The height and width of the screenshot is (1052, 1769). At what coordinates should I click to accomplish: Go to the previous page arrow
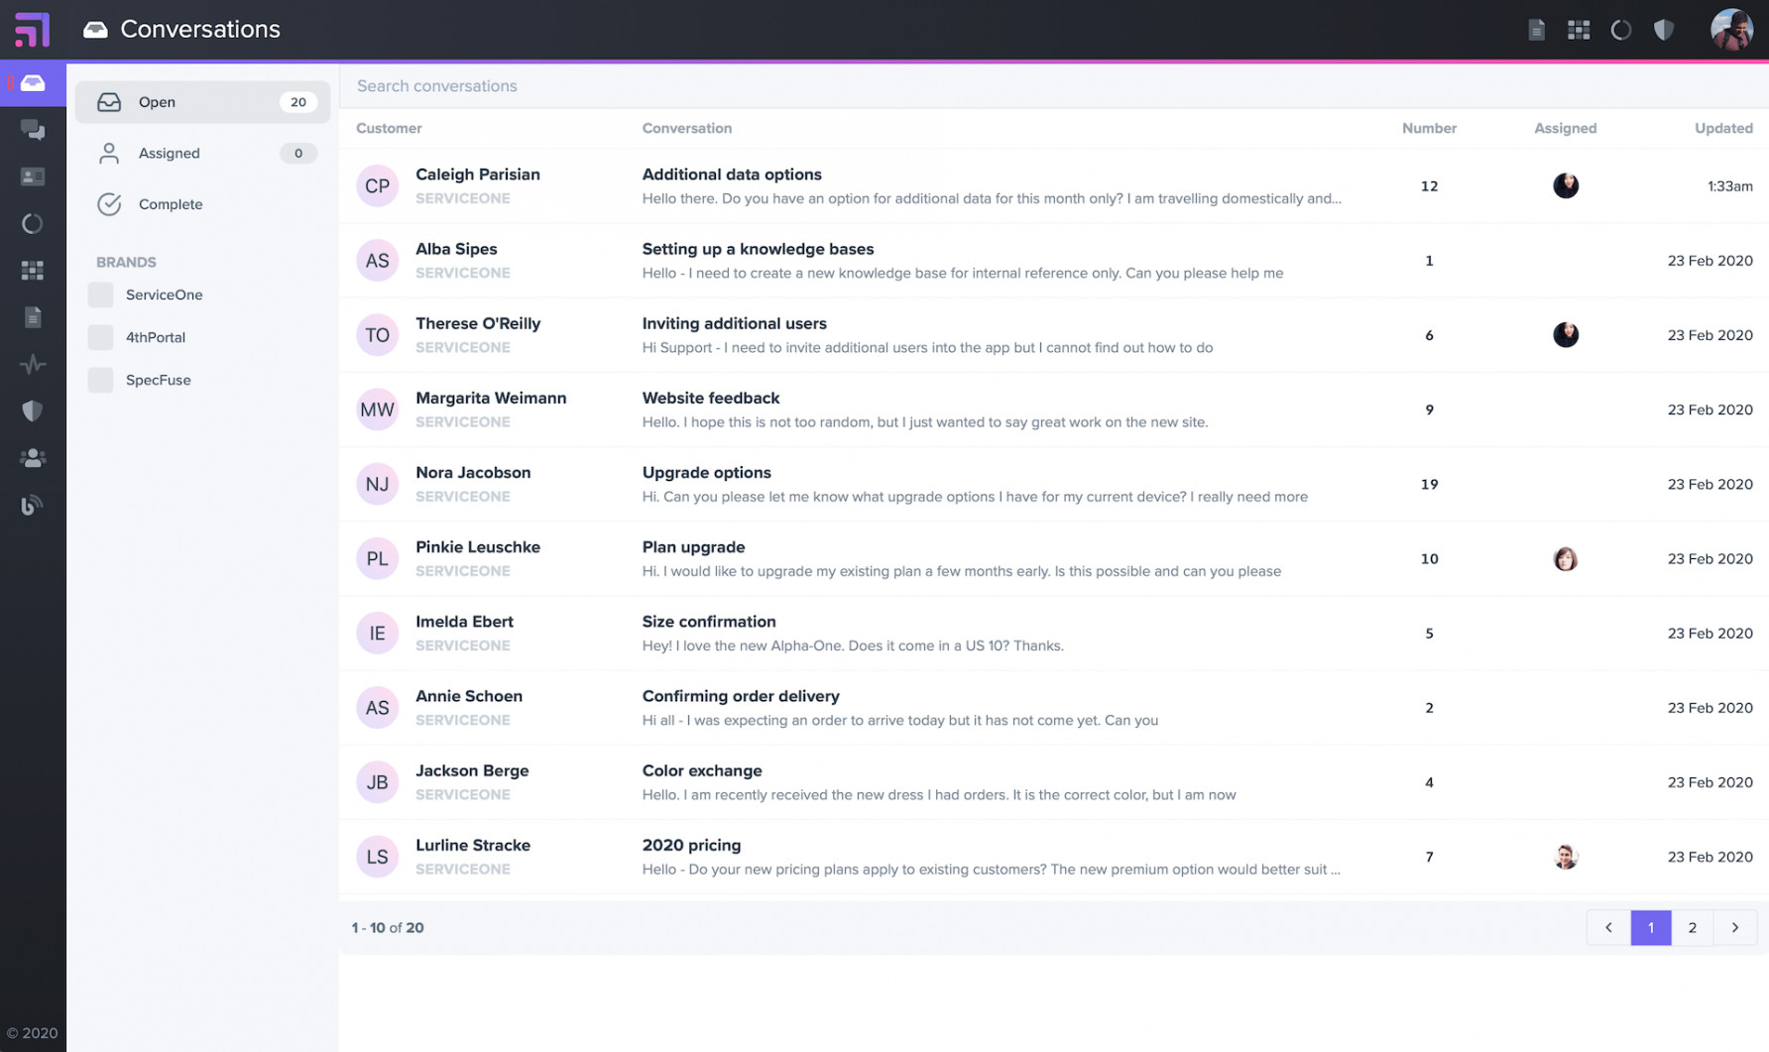(x=1608, y=928)
